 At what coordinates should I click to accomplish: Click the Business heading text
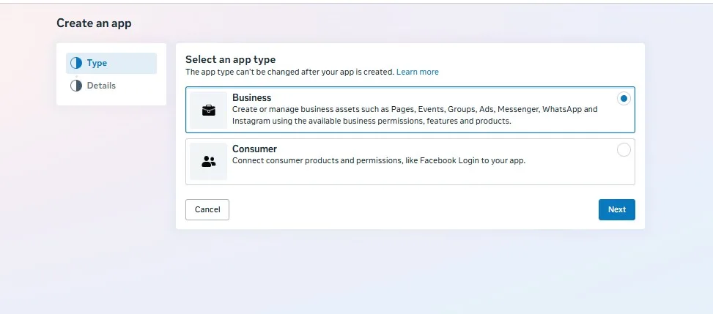point(251,97)
